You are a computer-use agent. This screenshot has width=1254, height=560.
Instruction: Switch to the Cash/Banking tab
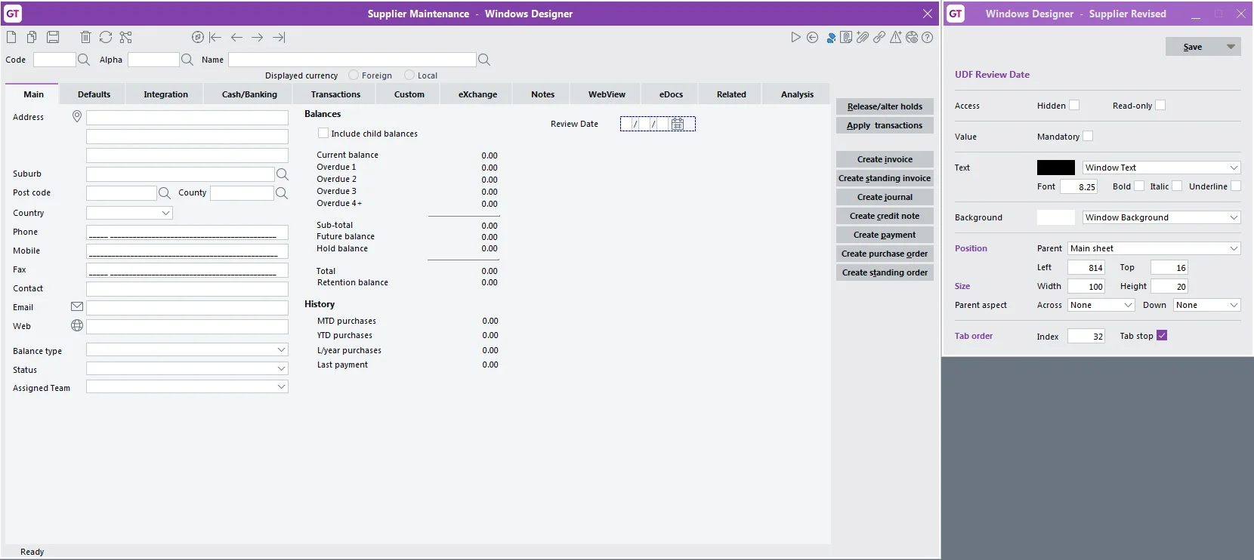coord(249,94)
